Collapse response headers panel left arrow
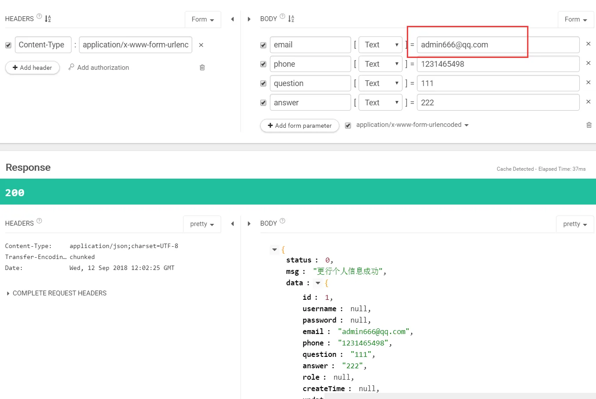The height and width of the screenshot is (399, 596). 233,224
